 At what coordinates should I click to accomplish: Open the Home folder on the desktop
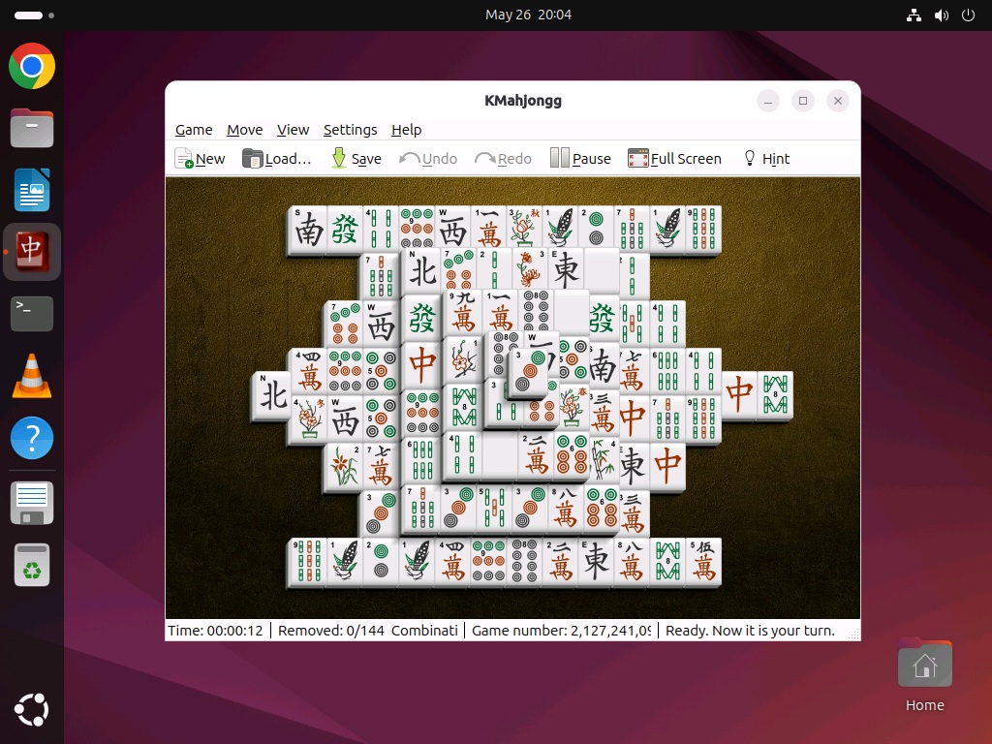pyautogui.click(x=924, y=675)
